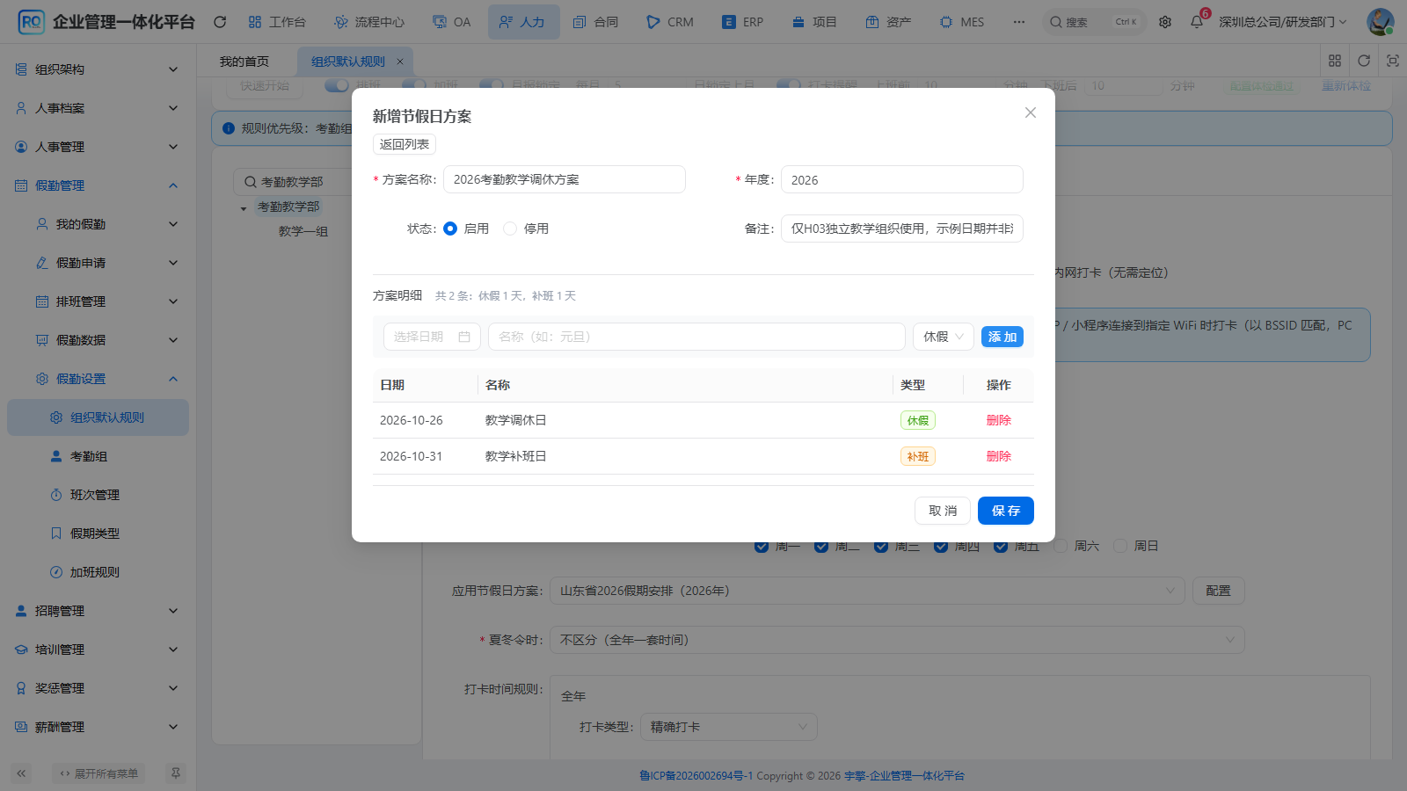Open the 打卡类型 精确打卡 dropdown
The width and height of the screenshot is (1407, 791).
729,727
